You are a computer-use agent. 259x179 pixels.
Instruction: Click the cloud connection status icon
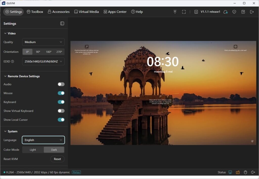click(x=225, y=12)
